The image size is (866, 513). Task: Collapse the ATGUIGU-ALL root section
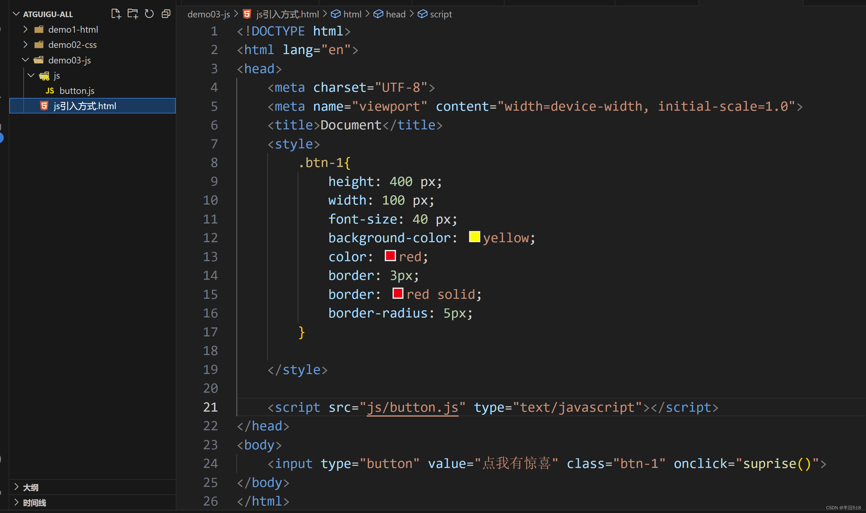pyautogui.click(x=16, y=14)
